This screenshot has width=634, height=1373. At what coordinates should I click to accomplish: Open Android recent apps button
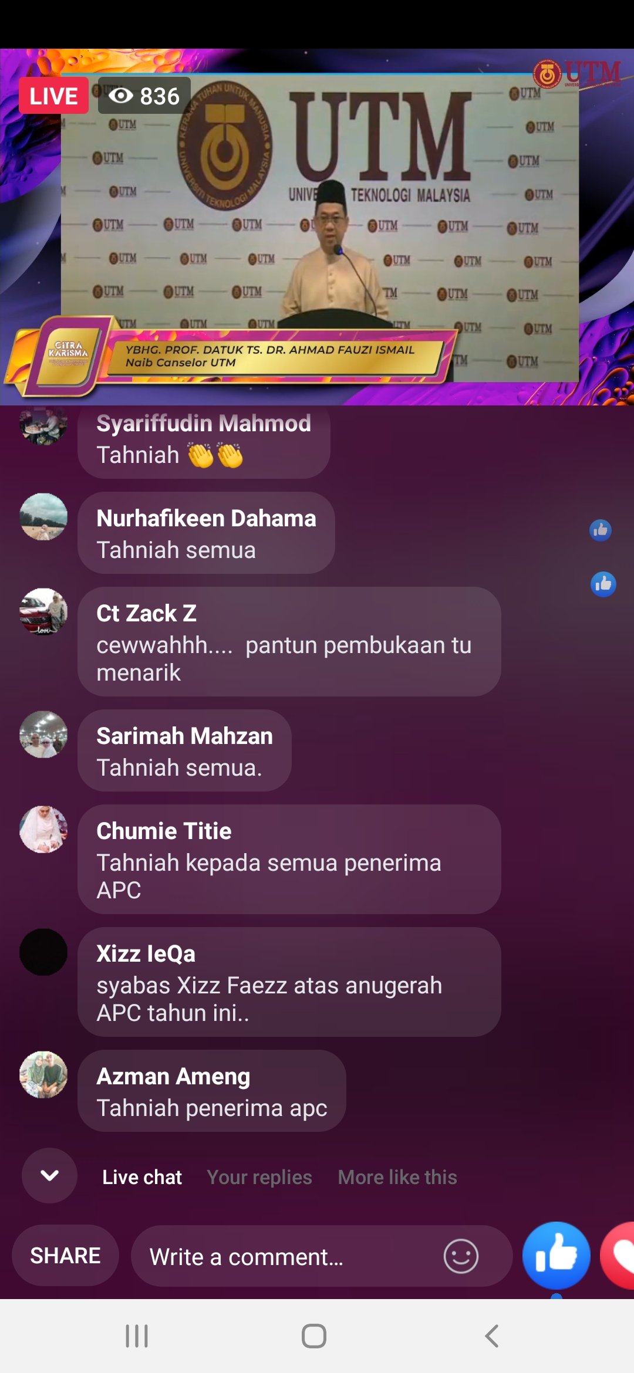click(x=137, y=1336)
